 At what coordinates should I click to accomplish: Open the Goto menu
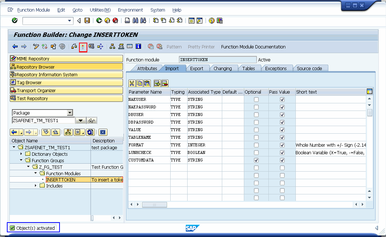[x=77, y=10]
